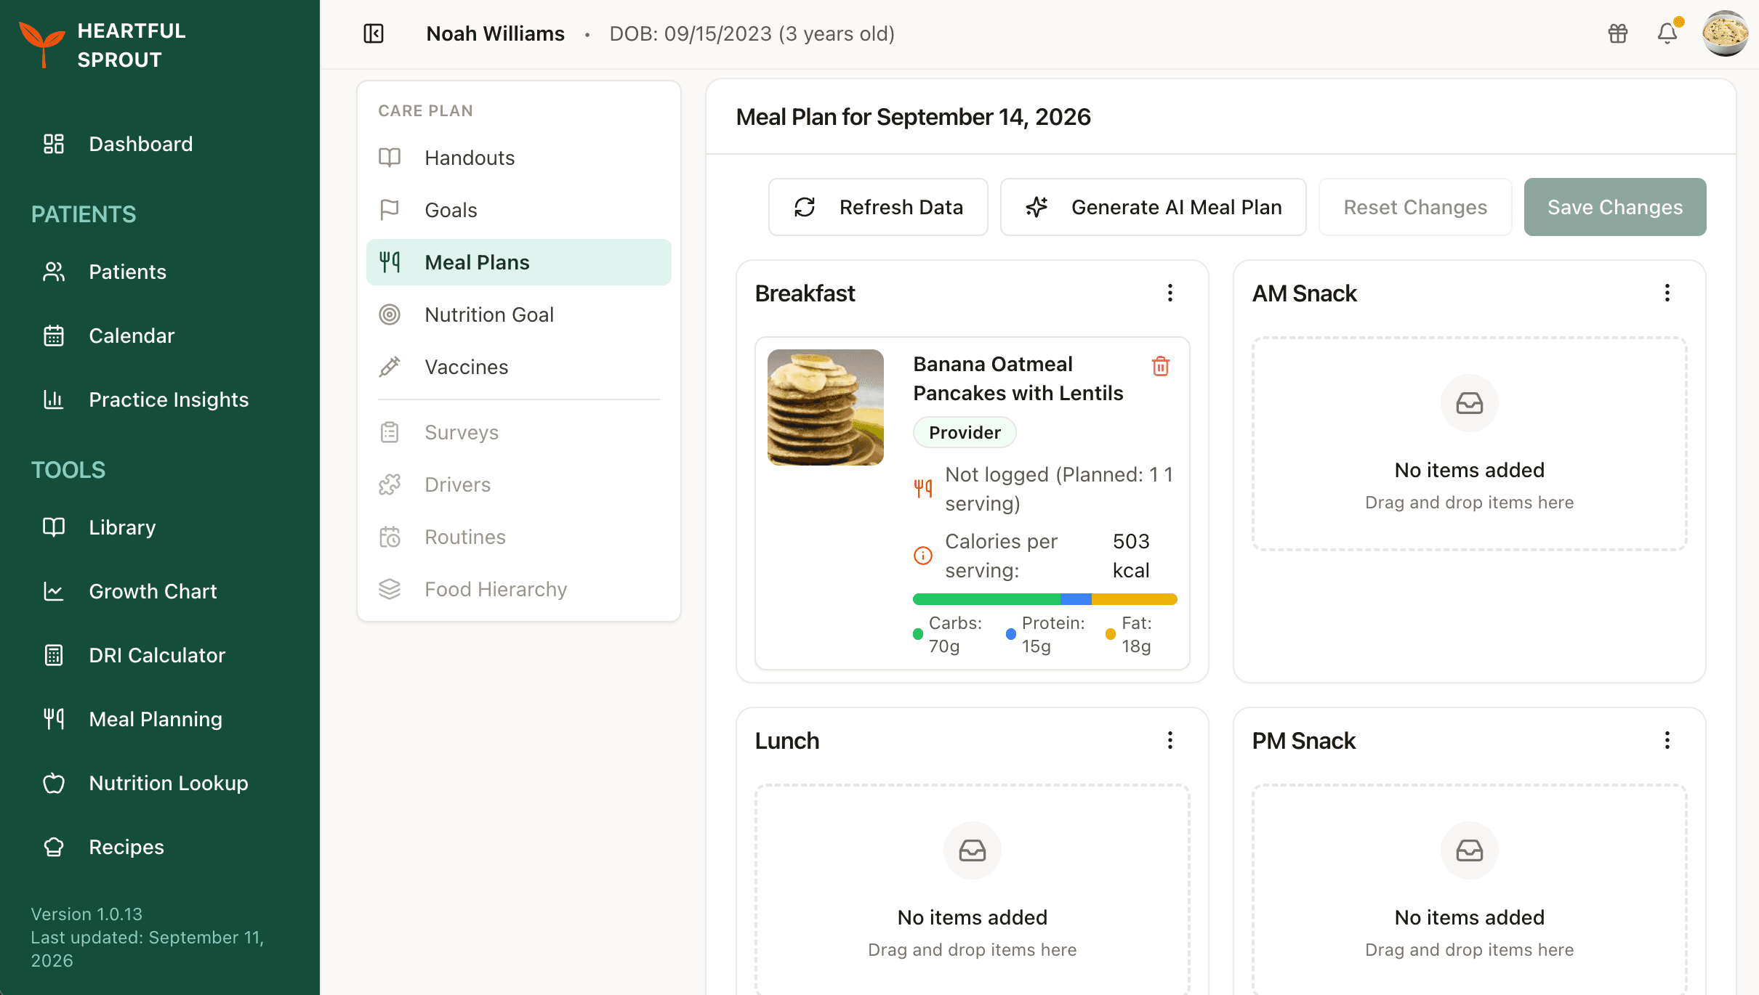Open Lunch options menu

pyautogui.click(x=1170, y=740)
